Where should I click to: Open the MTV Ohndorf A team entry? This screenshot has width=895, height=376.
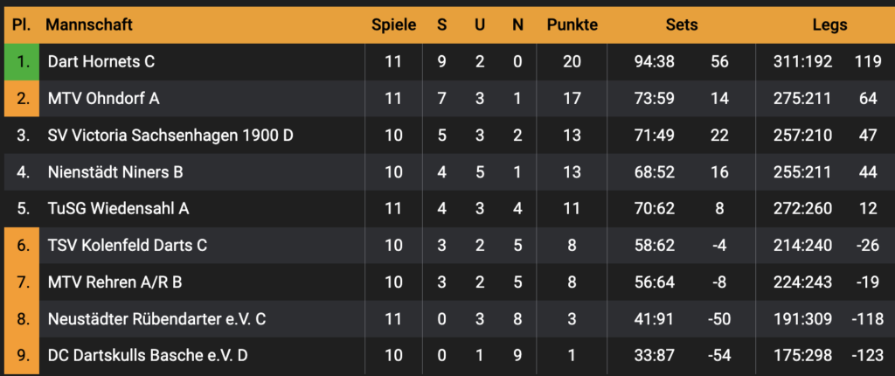(103, 99)
